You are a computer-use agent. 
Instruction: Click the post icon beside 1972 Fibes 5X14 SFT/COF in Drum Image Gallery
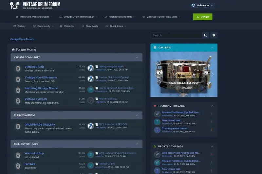[x=97, y=125]
